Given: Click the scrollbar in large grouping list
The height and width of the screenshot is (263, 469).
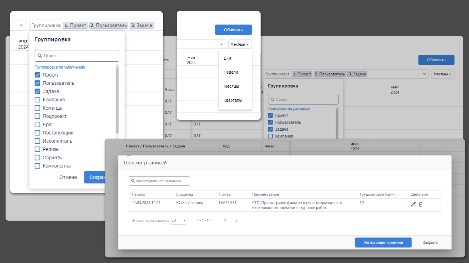Looking at the screenshot, I should point(117,99).
